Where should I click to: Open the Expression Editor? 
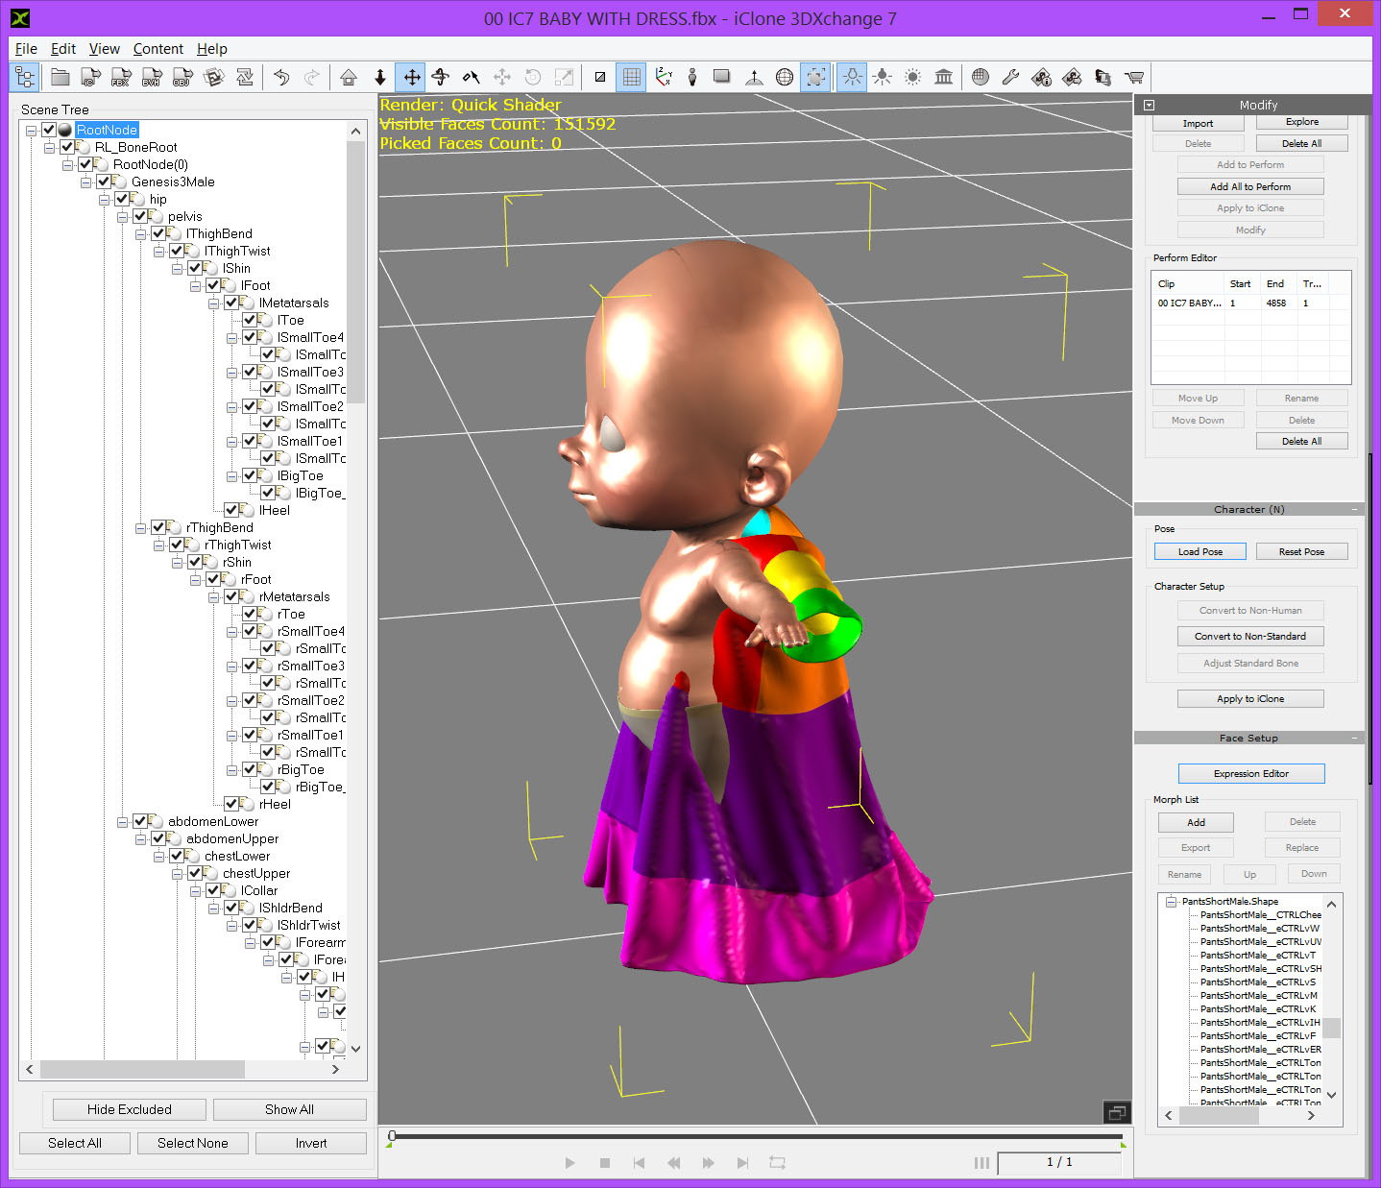click(1251, 773)
